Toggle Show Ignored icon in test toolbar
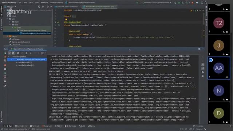This screenshot has width=233, height=131. point(13,53)
